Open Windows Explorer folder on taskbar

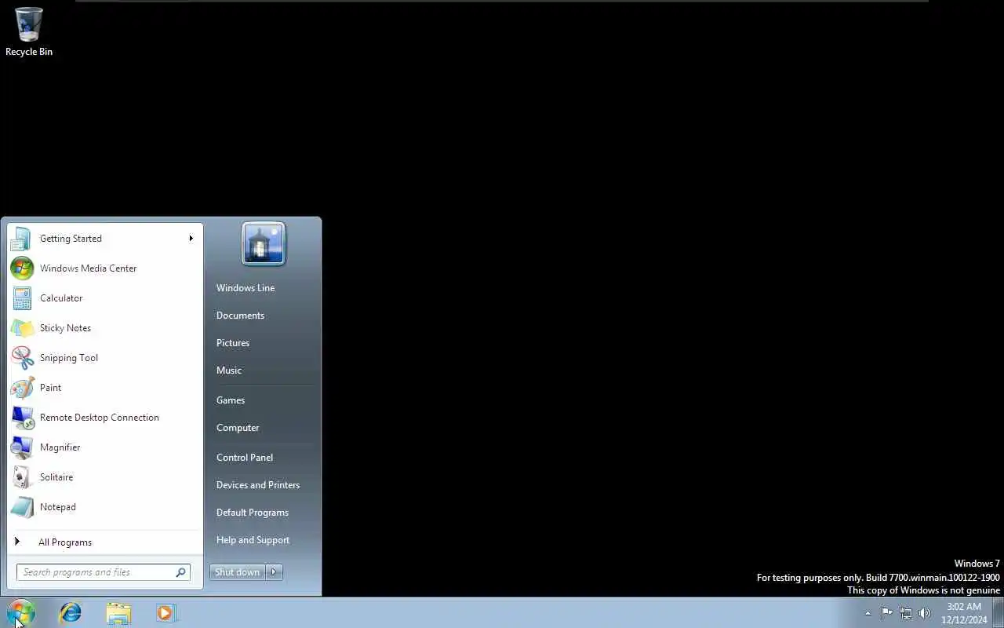118,612
